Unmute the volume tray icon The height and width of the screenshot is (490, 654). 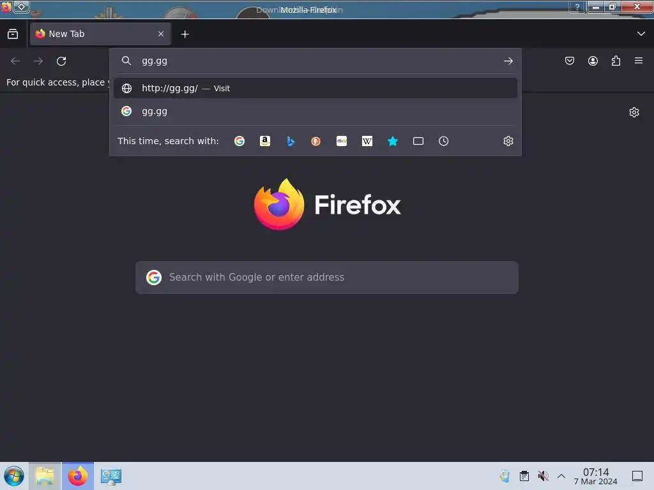point(543,476)
